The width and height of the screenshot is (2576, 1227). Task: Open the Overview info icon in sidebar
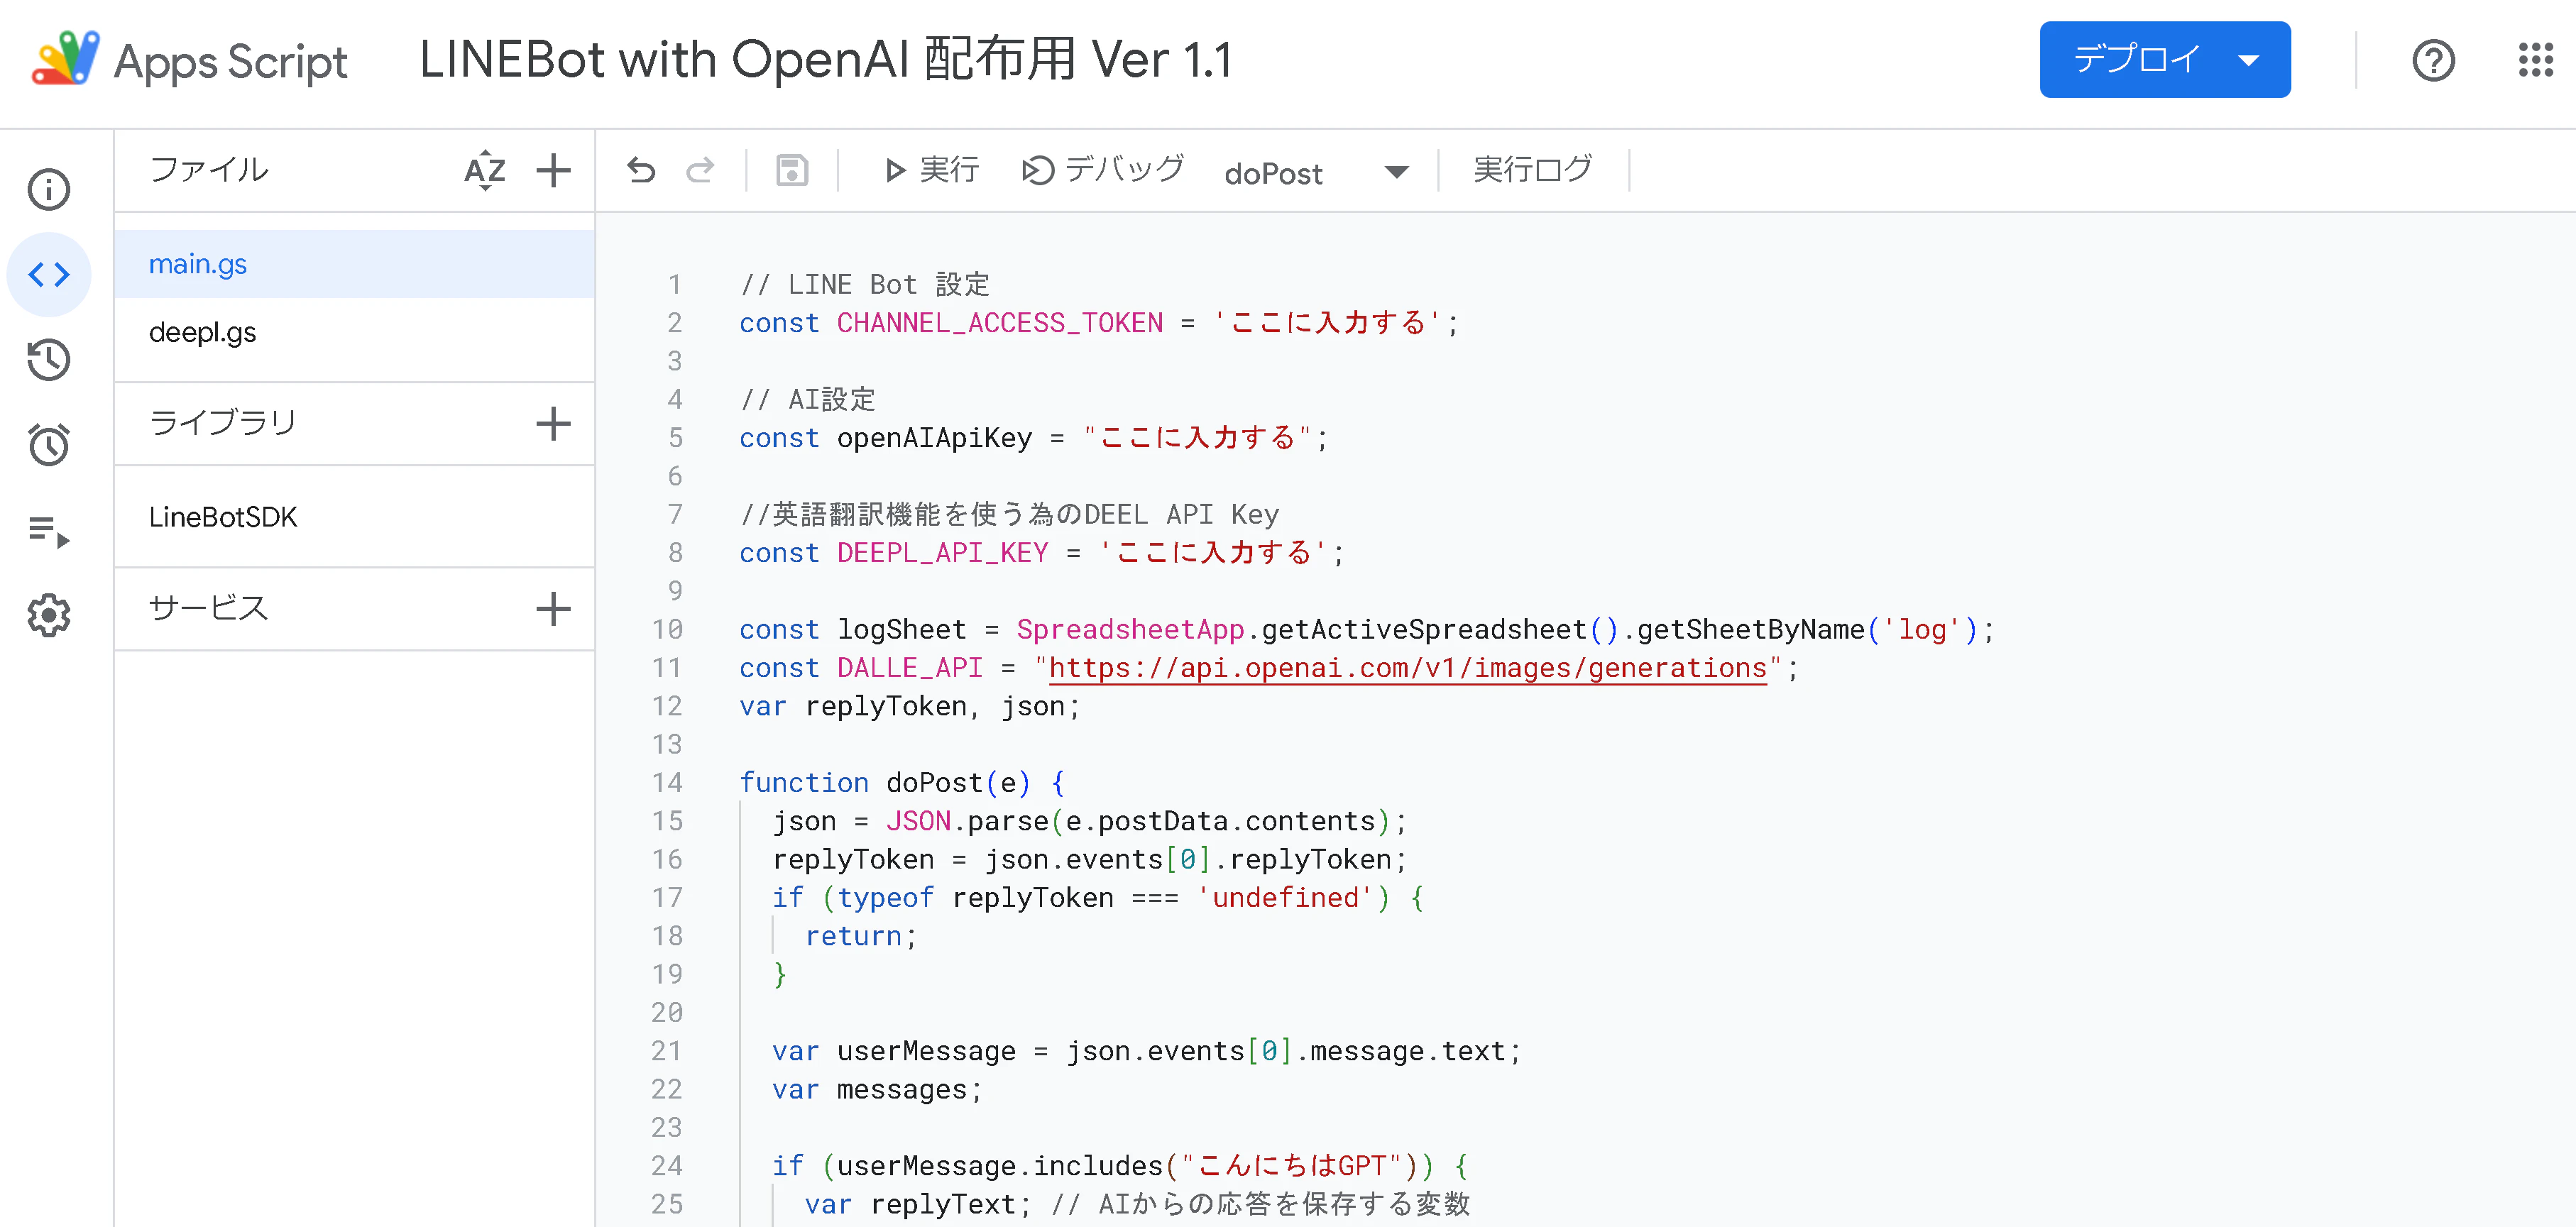tap(48, 189)
